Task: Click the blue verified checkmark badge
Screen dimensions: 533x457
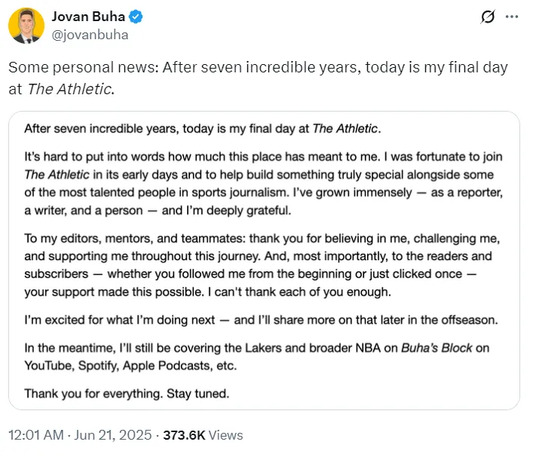Action: 136,17
